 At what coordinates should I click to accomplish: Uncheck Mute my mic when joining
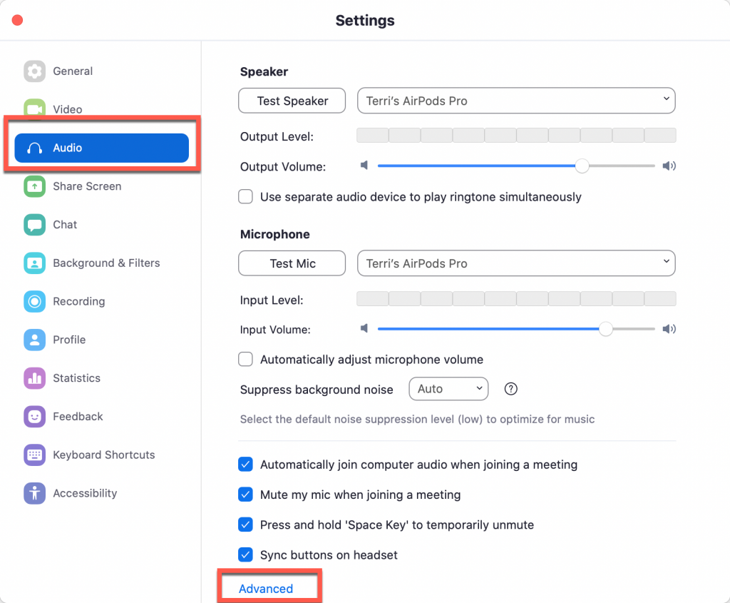point(246,495)
